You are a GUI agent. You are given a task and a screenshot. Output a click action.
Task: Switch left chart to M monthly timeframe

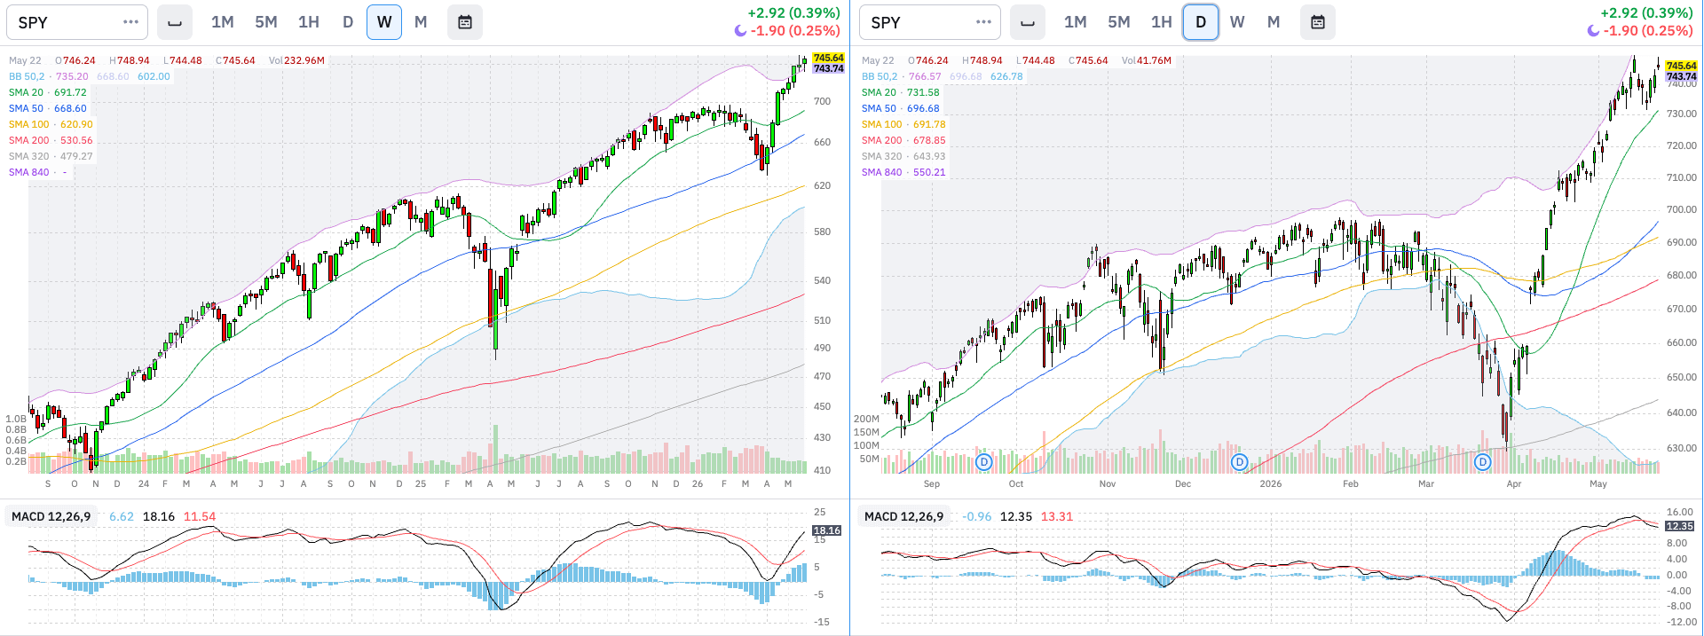421,22
